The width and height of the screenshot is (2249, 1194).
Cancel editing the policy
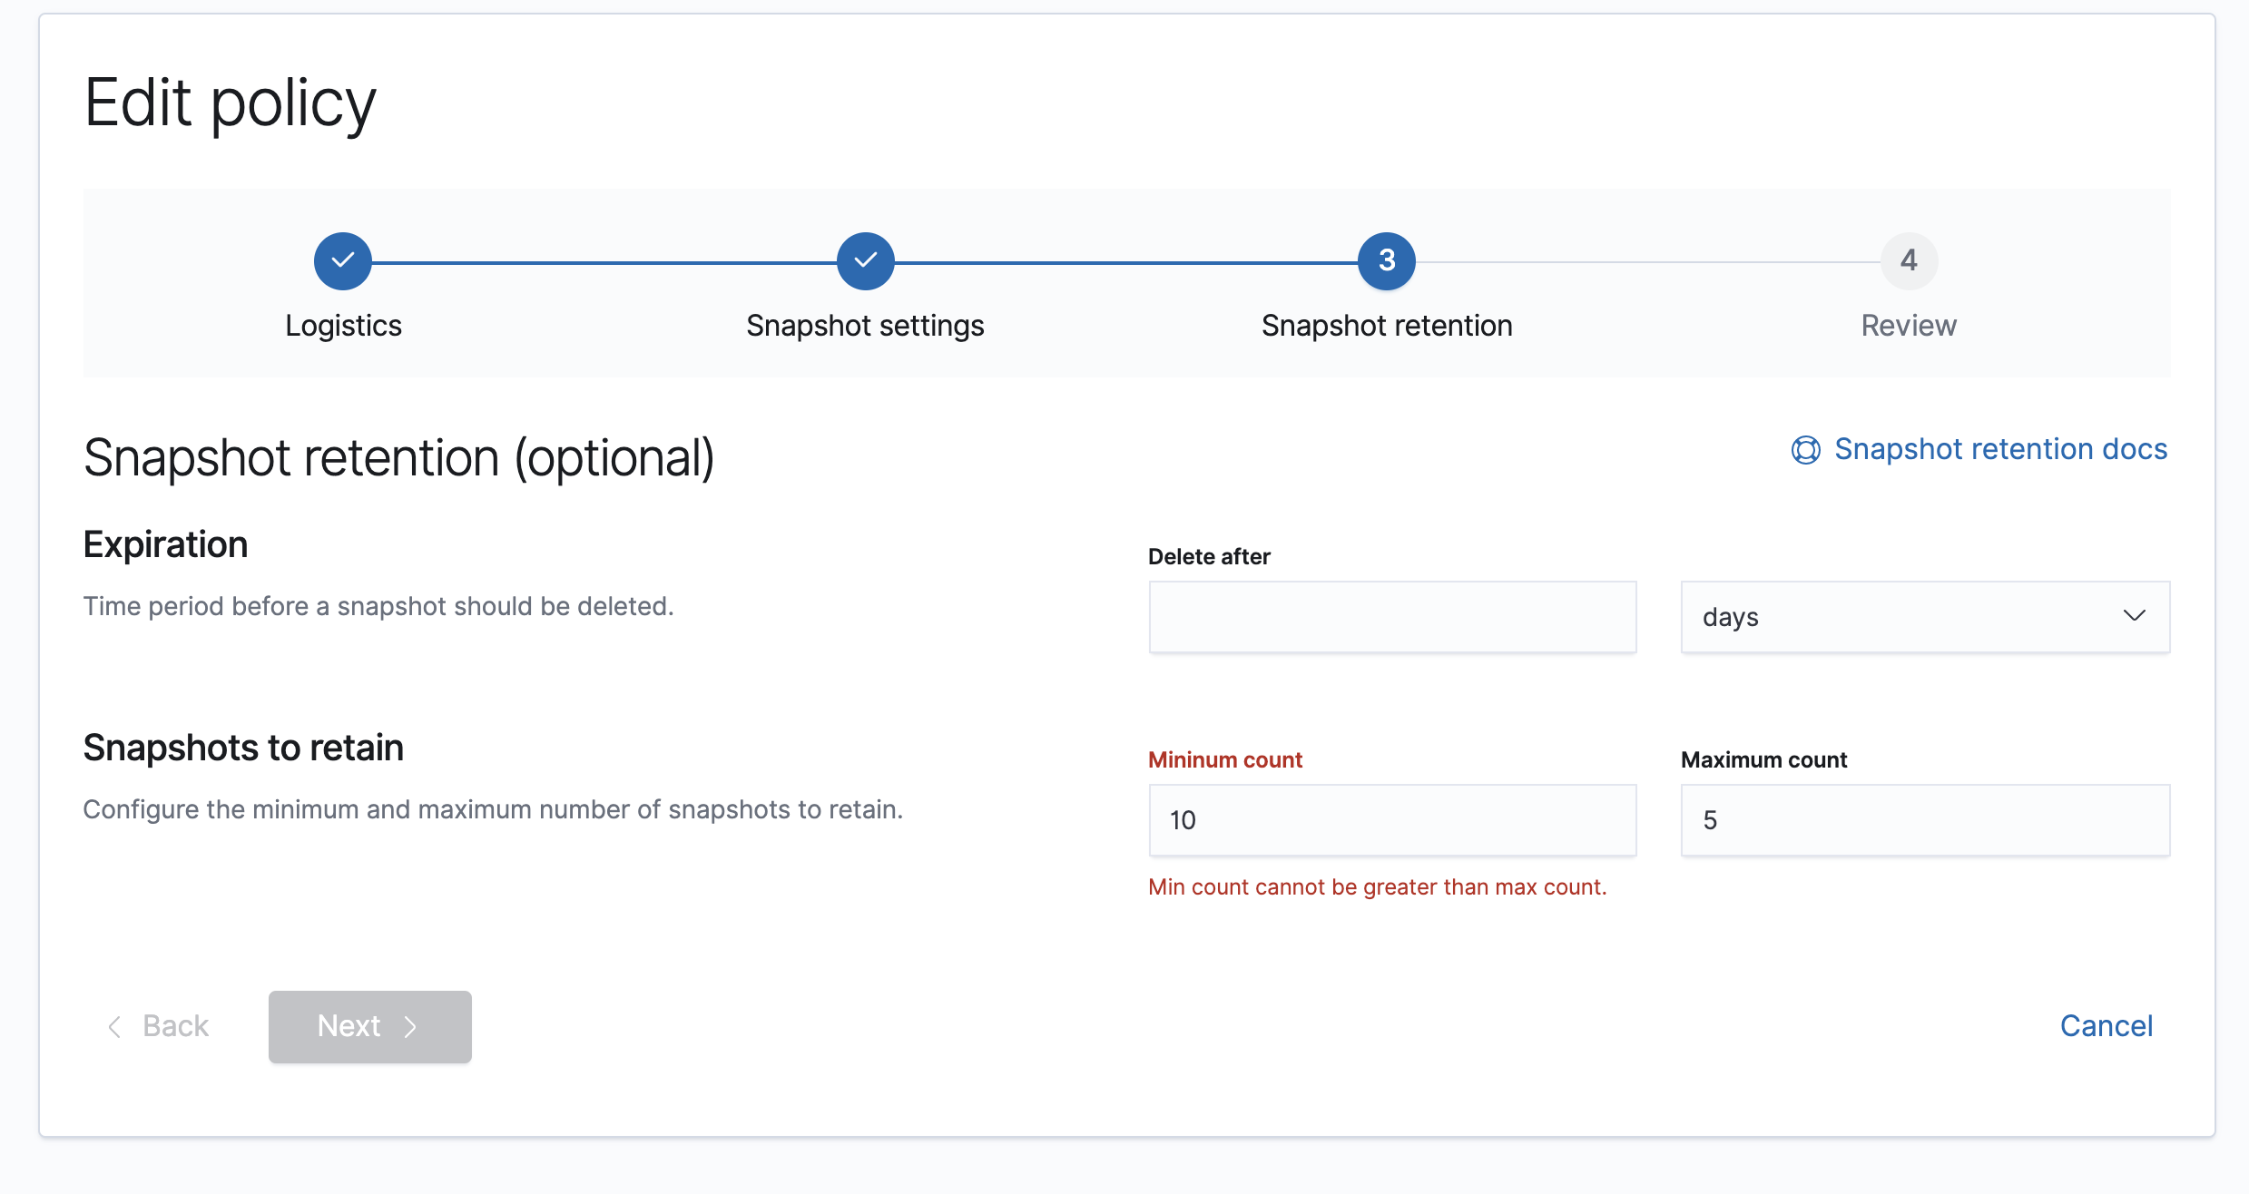pos(2106,1026)
